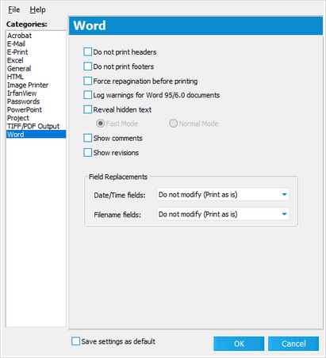Check Force repagination before printing

(88, 81)
